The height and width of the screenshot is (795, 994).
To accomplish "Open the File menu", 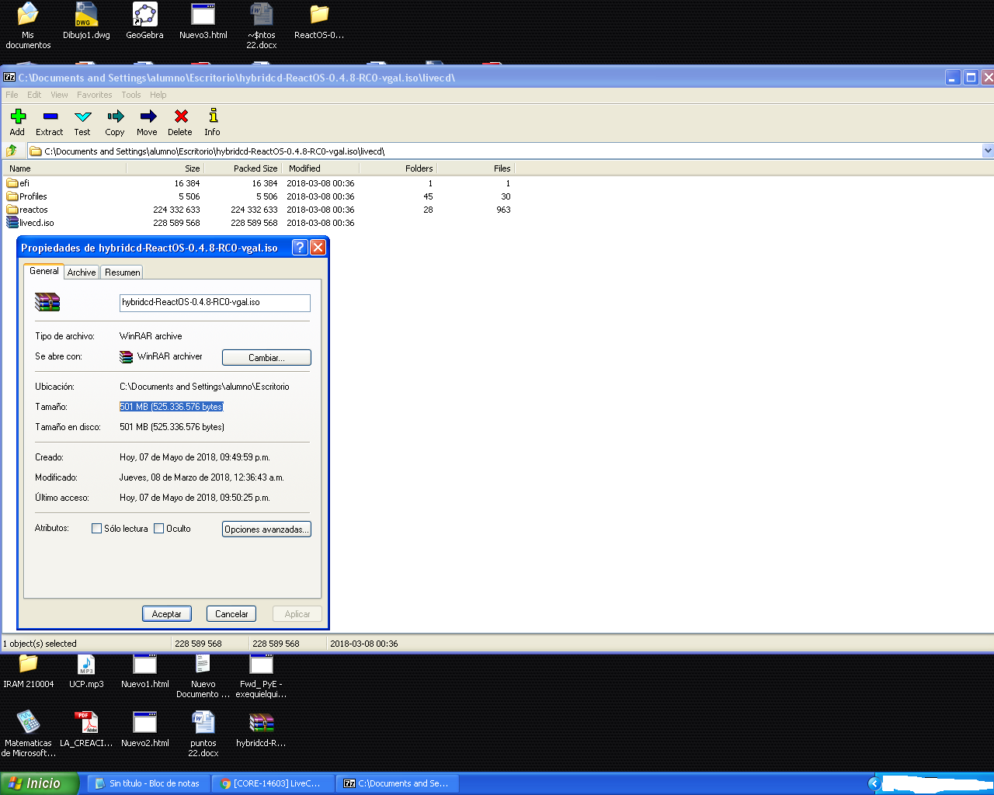I will click(x=12, y=95).
